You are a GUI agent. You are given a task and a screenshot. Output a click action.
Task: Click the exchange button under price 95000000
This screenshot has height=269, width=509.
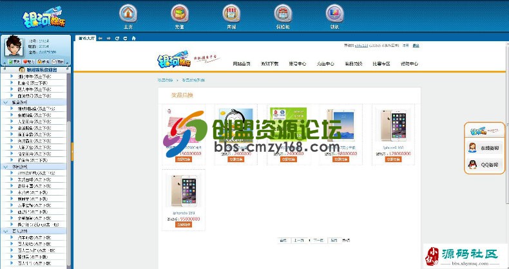184,225
